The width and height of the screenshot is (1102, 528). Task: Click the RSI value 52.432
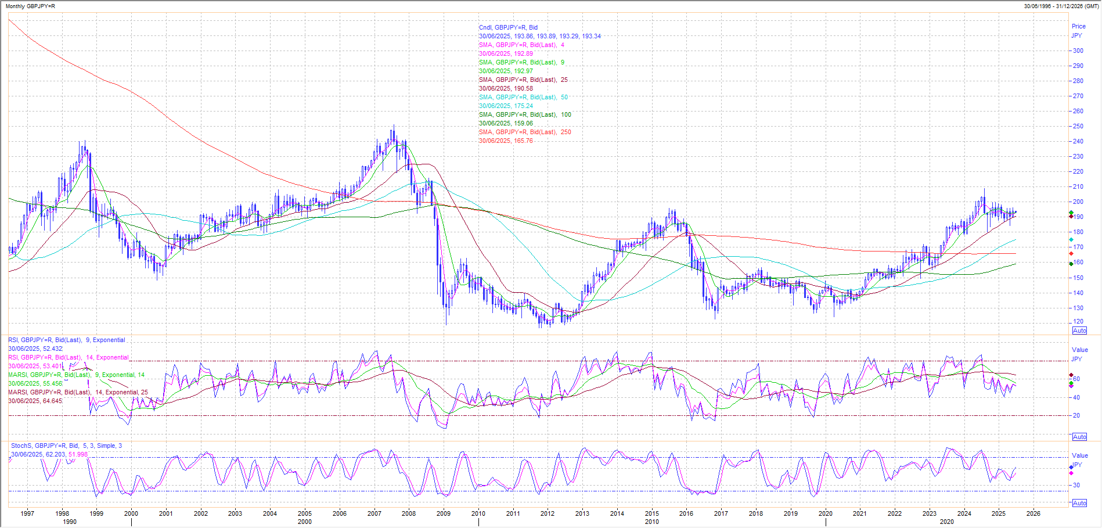(52, 349)
